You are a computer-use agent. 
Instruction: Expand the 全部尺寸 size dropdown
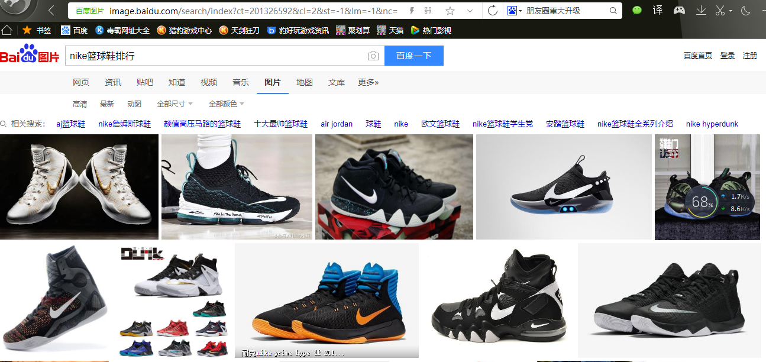click(x=174, y=104)
